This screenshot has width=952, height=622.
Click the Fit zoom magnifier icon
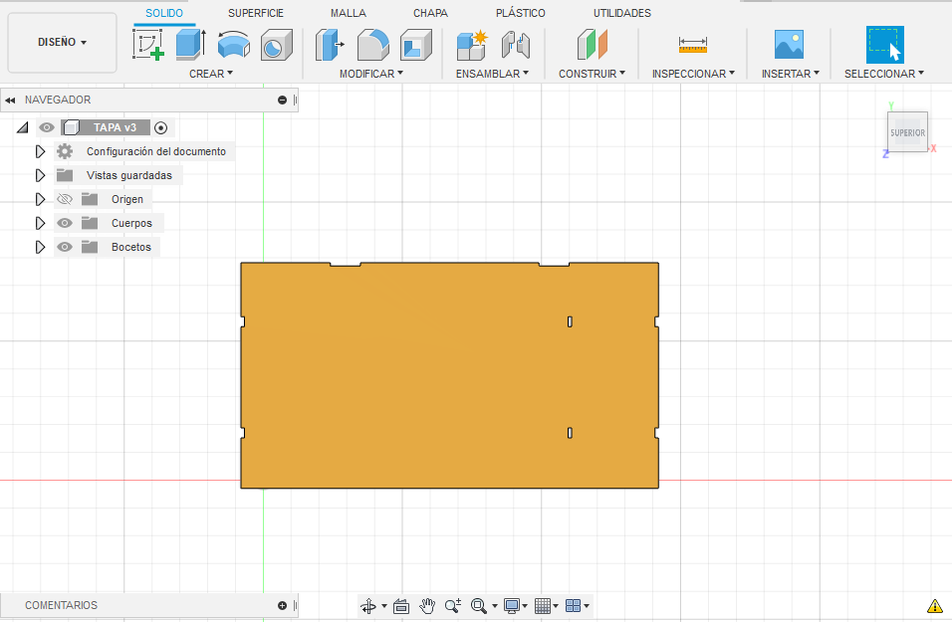tap(478, 606)
